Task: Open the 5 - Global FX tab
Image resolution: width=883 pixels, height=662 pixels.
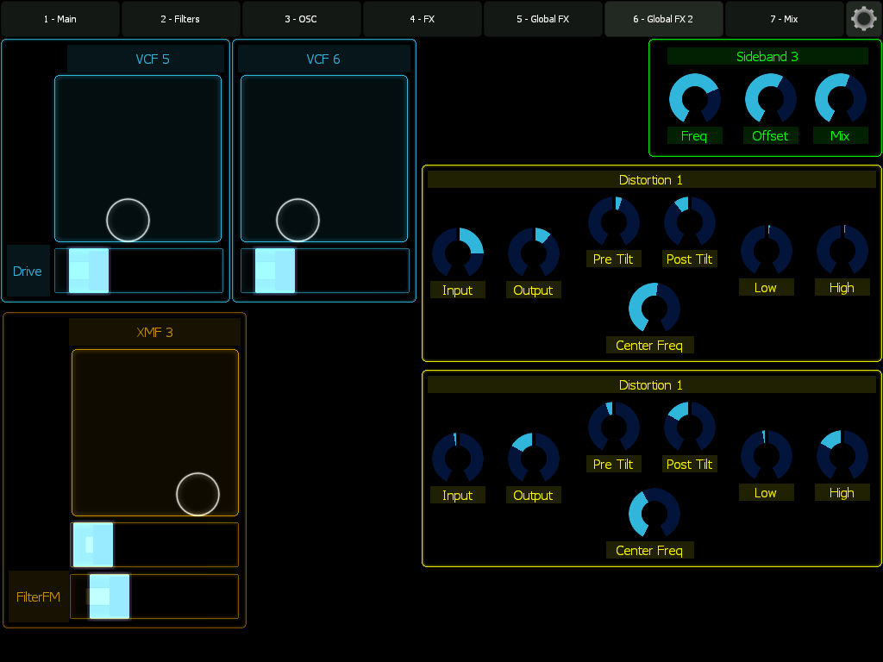Action: [x=543, y=19]
